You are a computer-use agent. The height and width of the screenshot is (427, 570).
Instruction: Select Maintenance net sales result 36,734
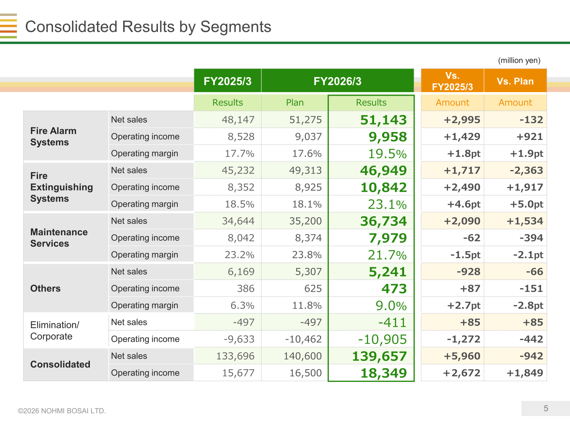click(384, 221)
